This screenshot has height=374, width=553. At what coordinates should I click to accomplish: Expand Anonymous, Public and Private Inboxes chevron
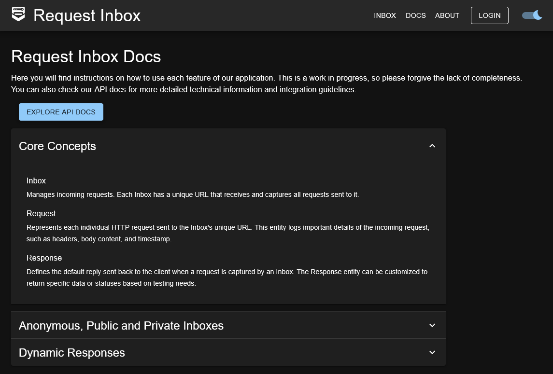[x=432, y=325]
